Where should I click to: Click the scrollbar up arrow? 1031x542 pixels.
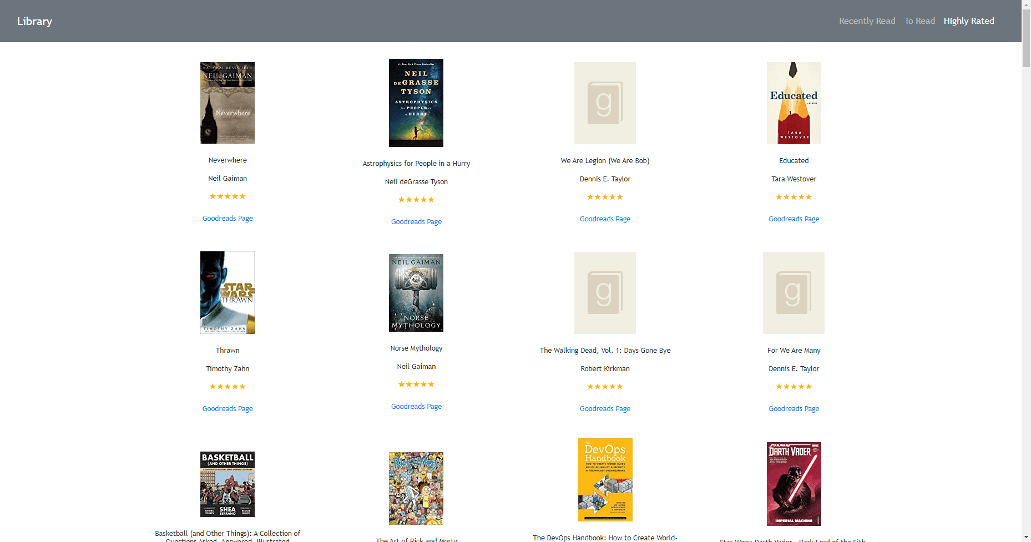1026,4
